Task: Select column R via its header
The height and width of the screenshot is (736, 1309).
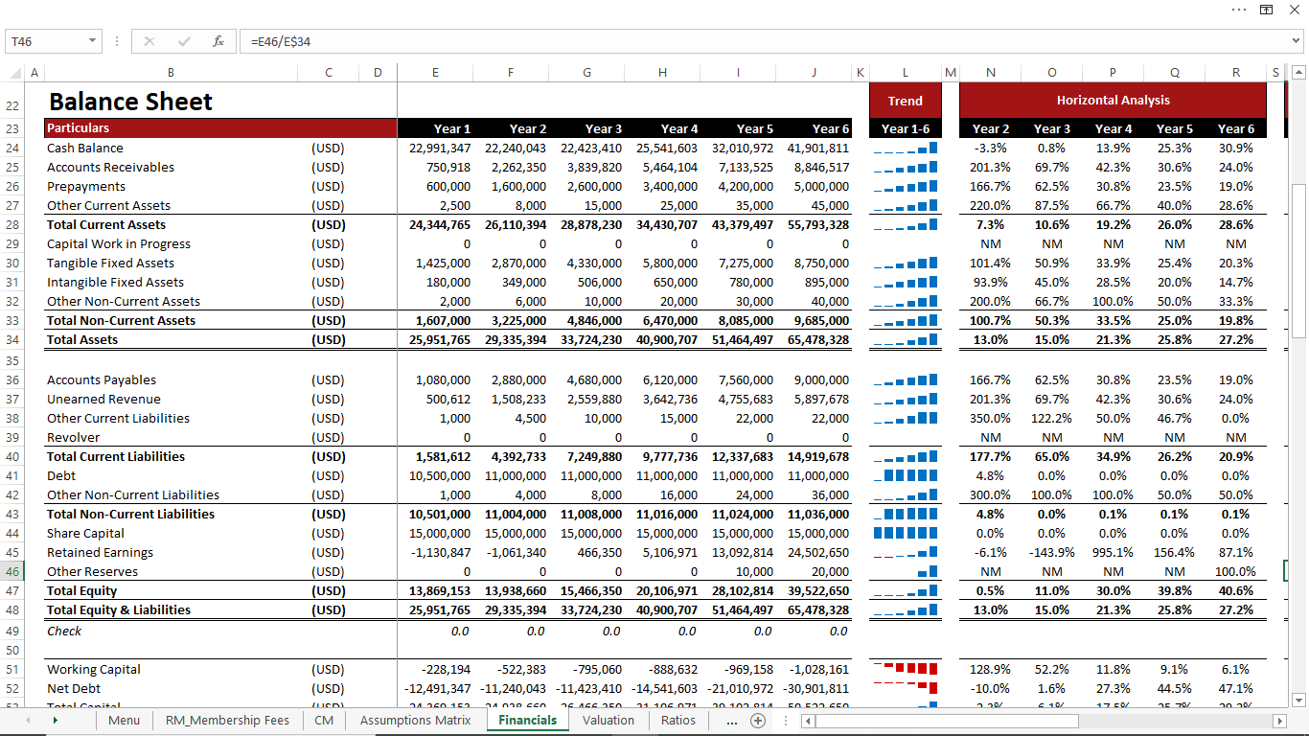Action: [1235, 72]
